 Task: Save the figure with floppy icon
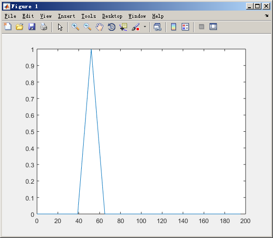[32, 26]
